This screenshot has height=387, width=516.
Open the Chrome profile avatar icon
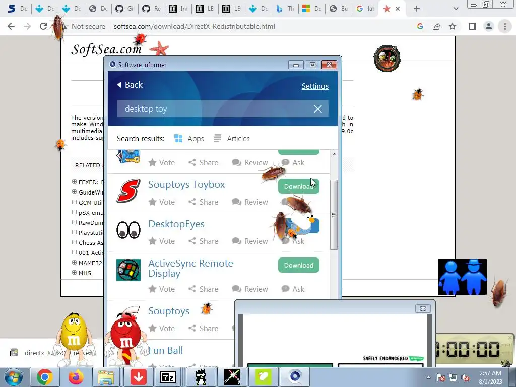(x=489, y=26)
